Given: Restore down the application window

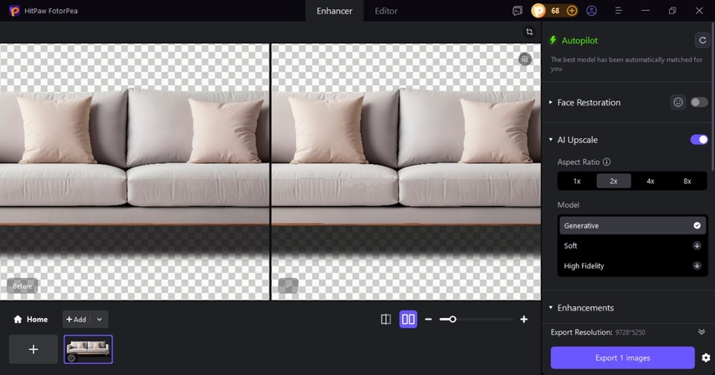Looking at the screenshot, I should tap(672, 11).
